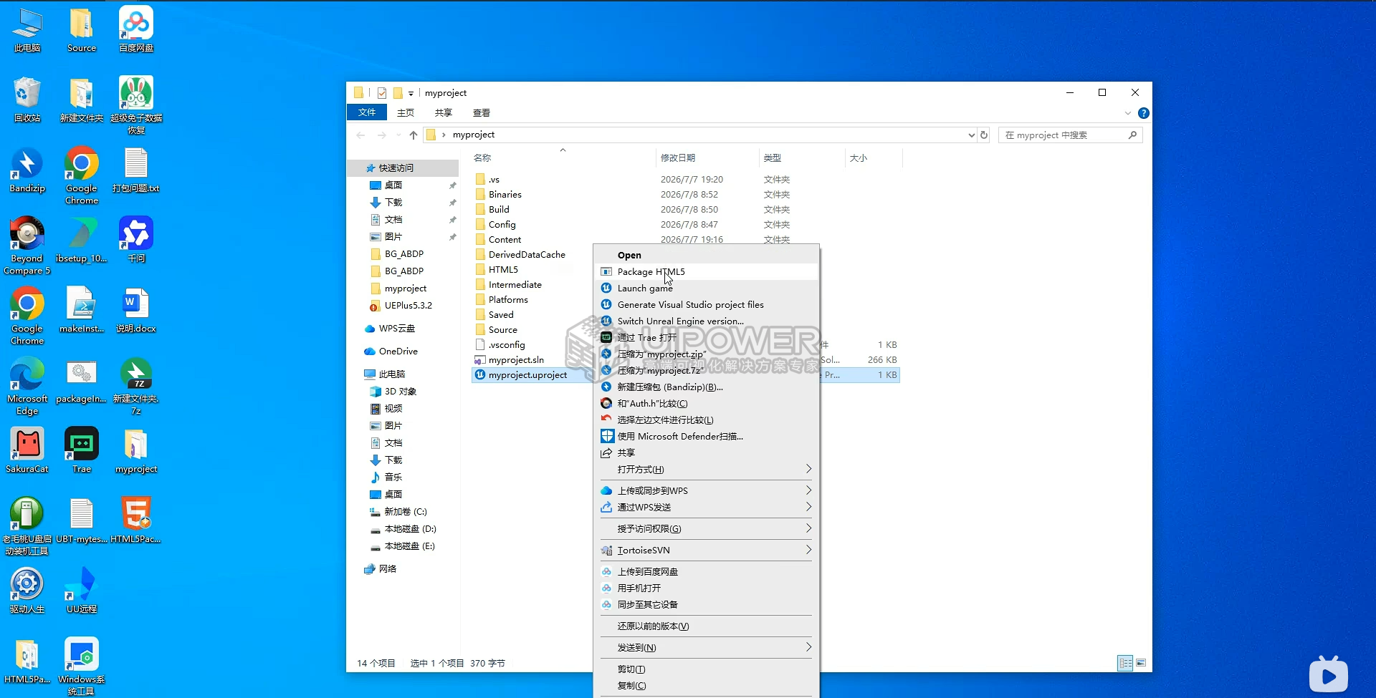The image size is (1376, 698).
Task: Expand TortoiseSVN submenu
Action: (707, 550)
